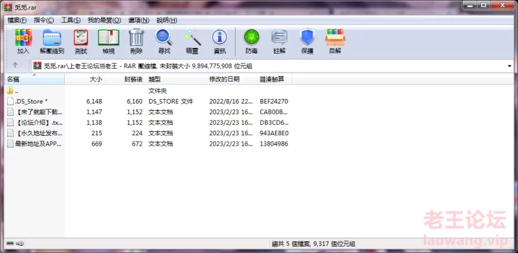Click checksum value BEF24270
518x253 pixels.
274,101
